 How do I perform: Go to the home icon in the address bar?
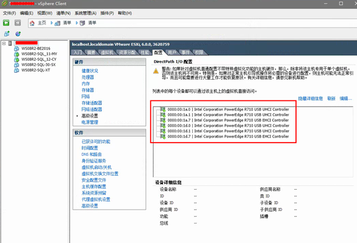[32, 23]
